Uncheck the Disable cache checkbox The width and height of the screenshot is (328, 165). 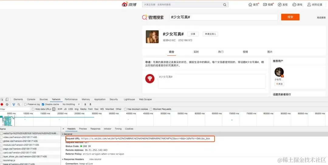[43, 104]
